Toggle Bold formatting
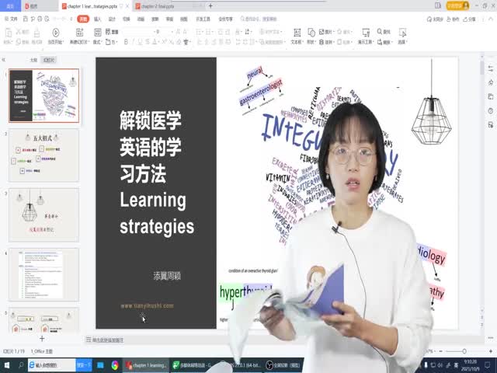 point(126,42)
